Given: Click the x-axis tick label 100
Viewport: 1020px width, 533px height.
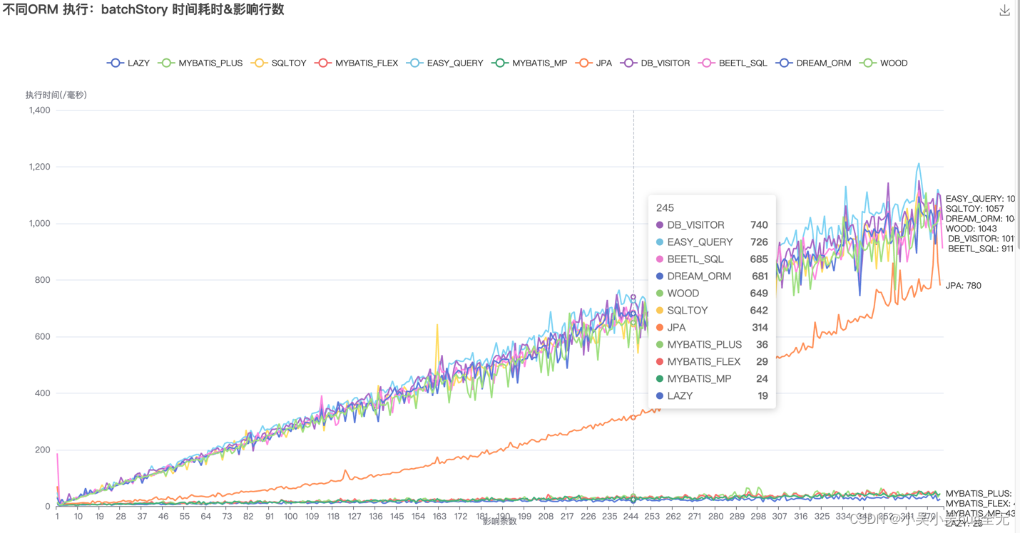Looking at the screenshot, I should (x=290, y=517).
